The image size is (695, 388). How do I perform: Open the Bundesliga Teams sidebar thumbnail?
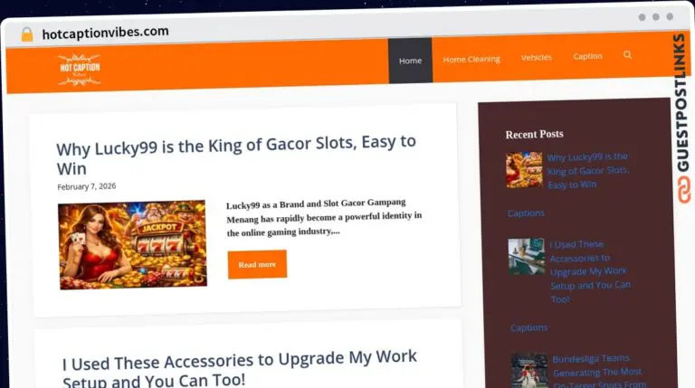click(x=529, y=370)
